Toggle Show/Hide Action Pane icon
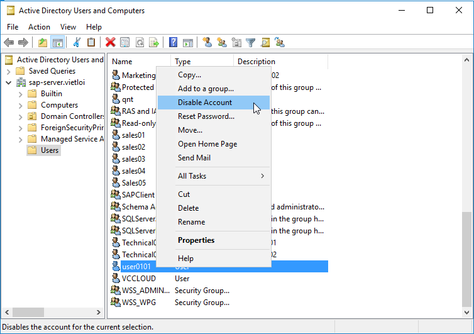The height and width of the screenshot is (334, 474). pyautogui.click(x=188, y=42)
